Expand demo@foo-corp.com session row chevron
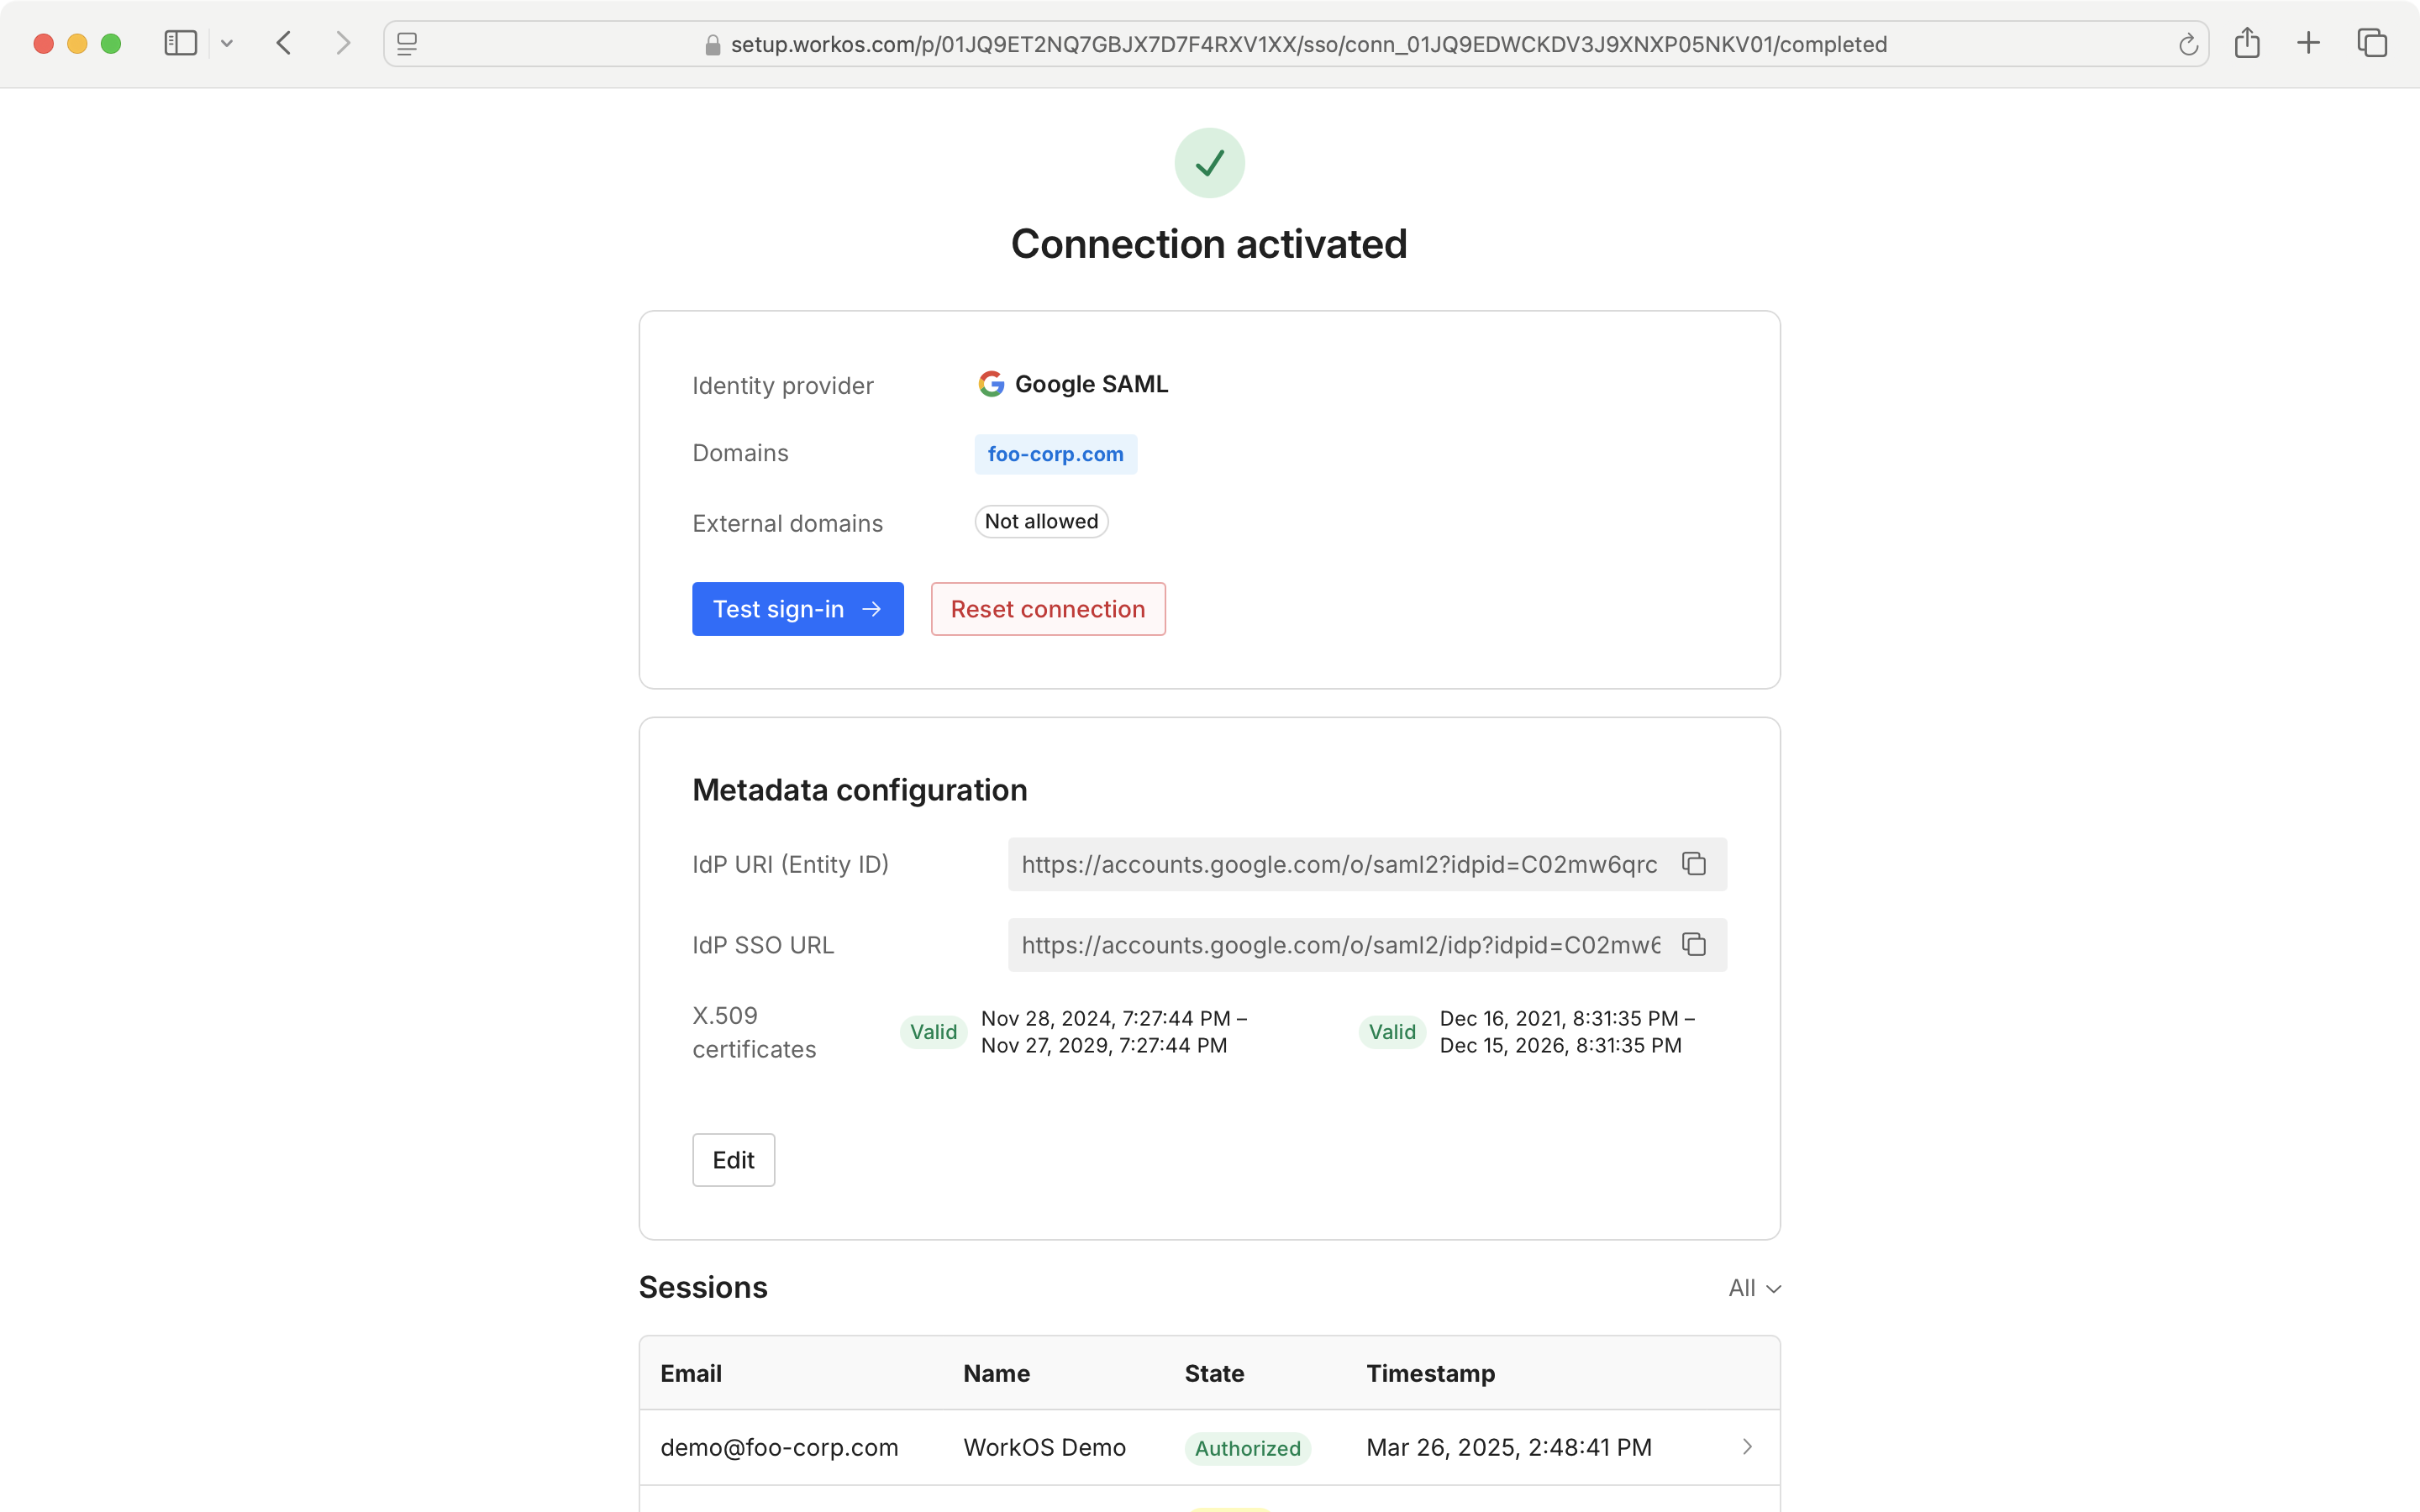Image resolution: width=2420 pixels, height=1512 pixels. click(x=1747, y=1447)
